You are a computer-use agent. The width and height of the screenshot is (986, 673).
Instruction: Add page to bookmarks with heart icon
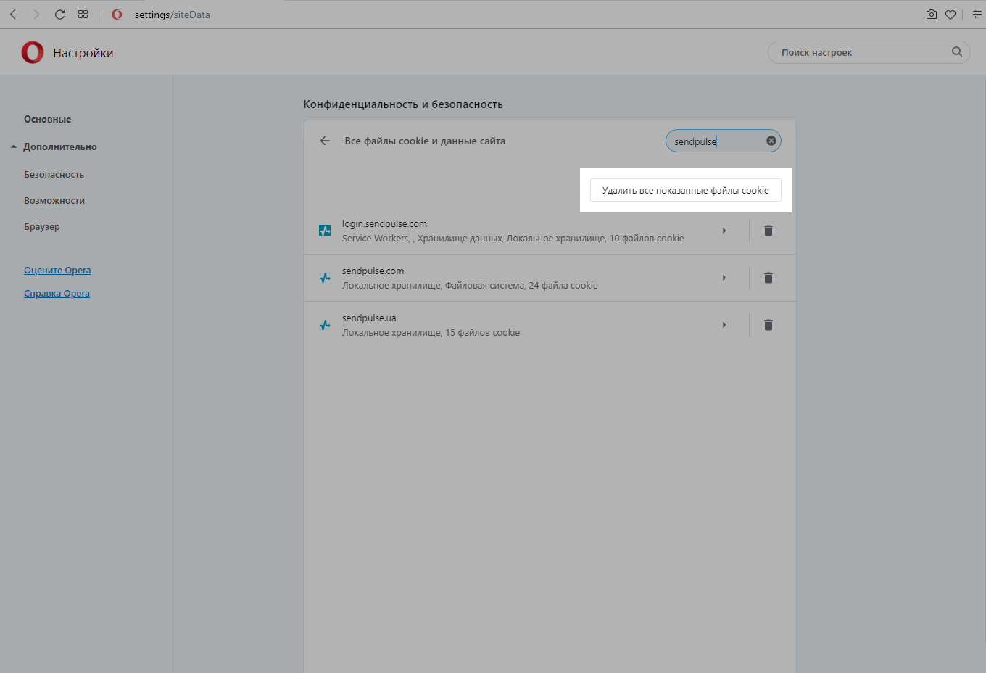pos(950,15)
